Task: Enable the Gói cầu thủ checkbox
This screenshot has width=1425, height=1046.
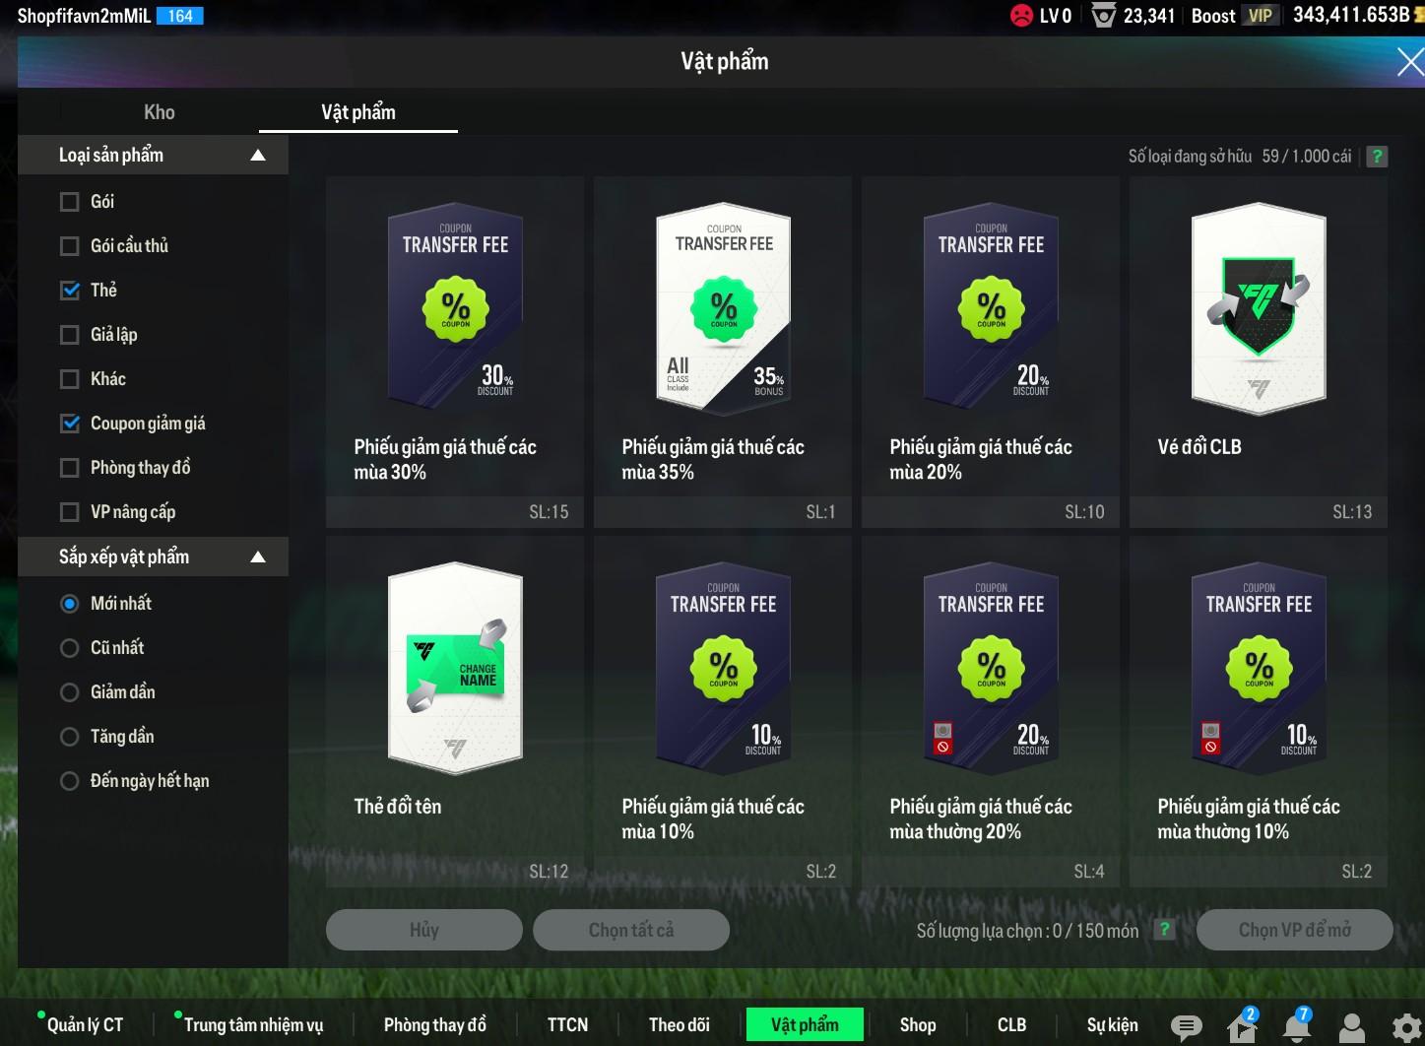Action: click(70, 246)
